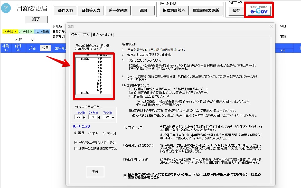Click the 2ヶ月目 days input field

pyautogui.click(x=93, y=117)
